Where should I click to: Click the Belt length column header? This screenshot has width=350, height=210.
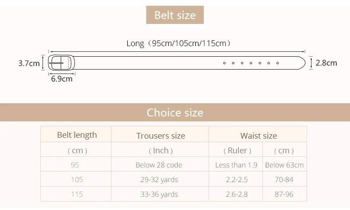coord(77,135)
